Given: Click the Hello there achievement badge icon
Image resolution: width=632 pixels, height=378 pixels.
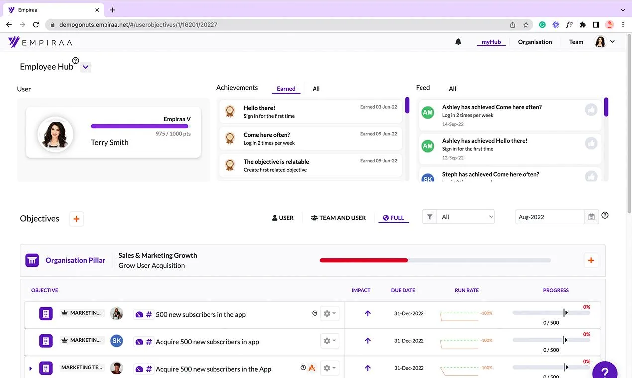Looking at the screenshot, I should [x=230, y=111].
